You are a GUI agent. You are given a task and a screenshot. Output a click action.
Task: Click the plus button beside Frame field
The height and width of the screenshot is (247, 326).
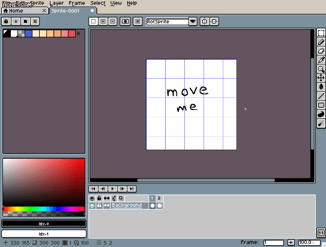click(291, 242)
